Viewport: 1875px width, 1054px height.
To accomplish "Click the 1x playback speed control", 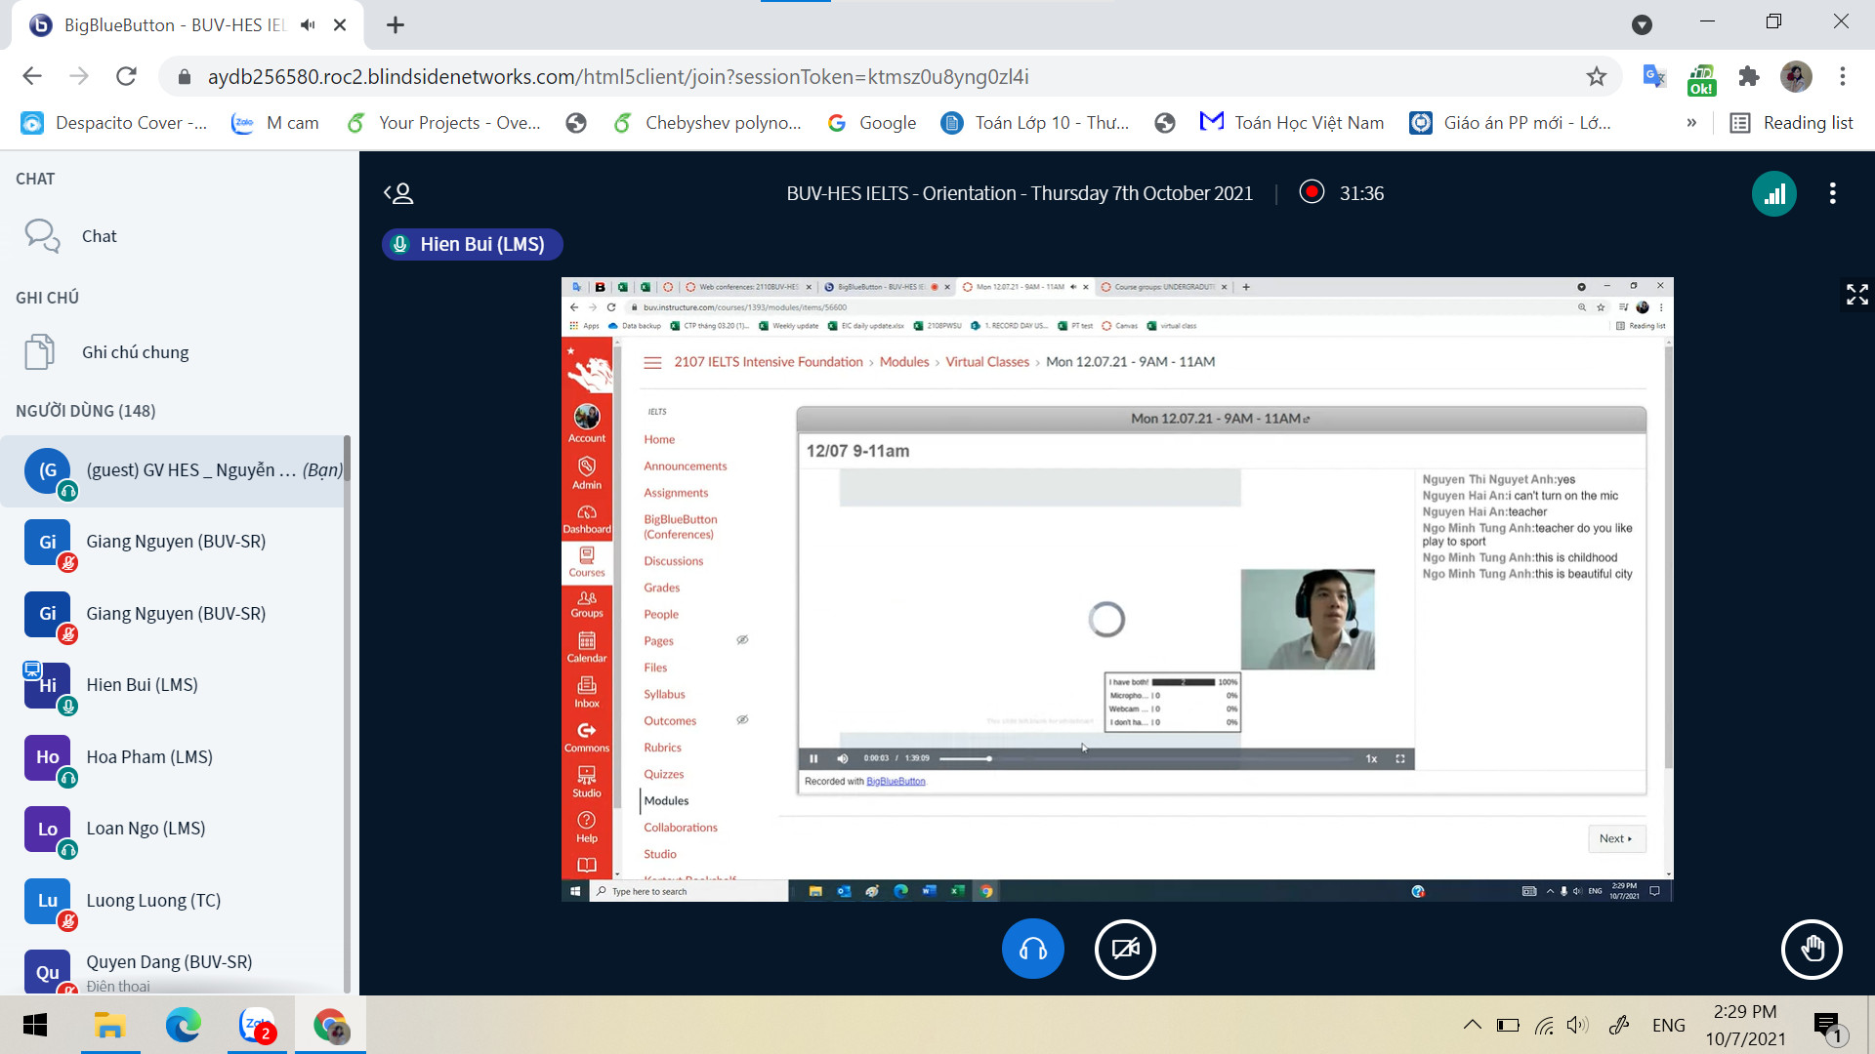I will click(x=1371, y=758).
